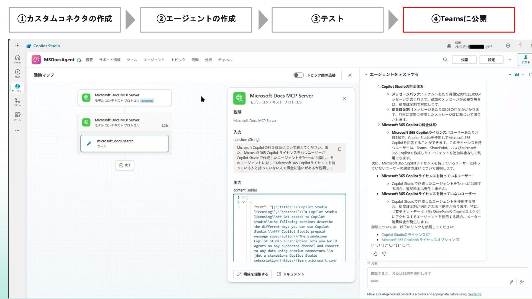This screenshot has width=532, height=299.
Task: Click the Create (作成) sidebar icon
Action: pos(17,73)
